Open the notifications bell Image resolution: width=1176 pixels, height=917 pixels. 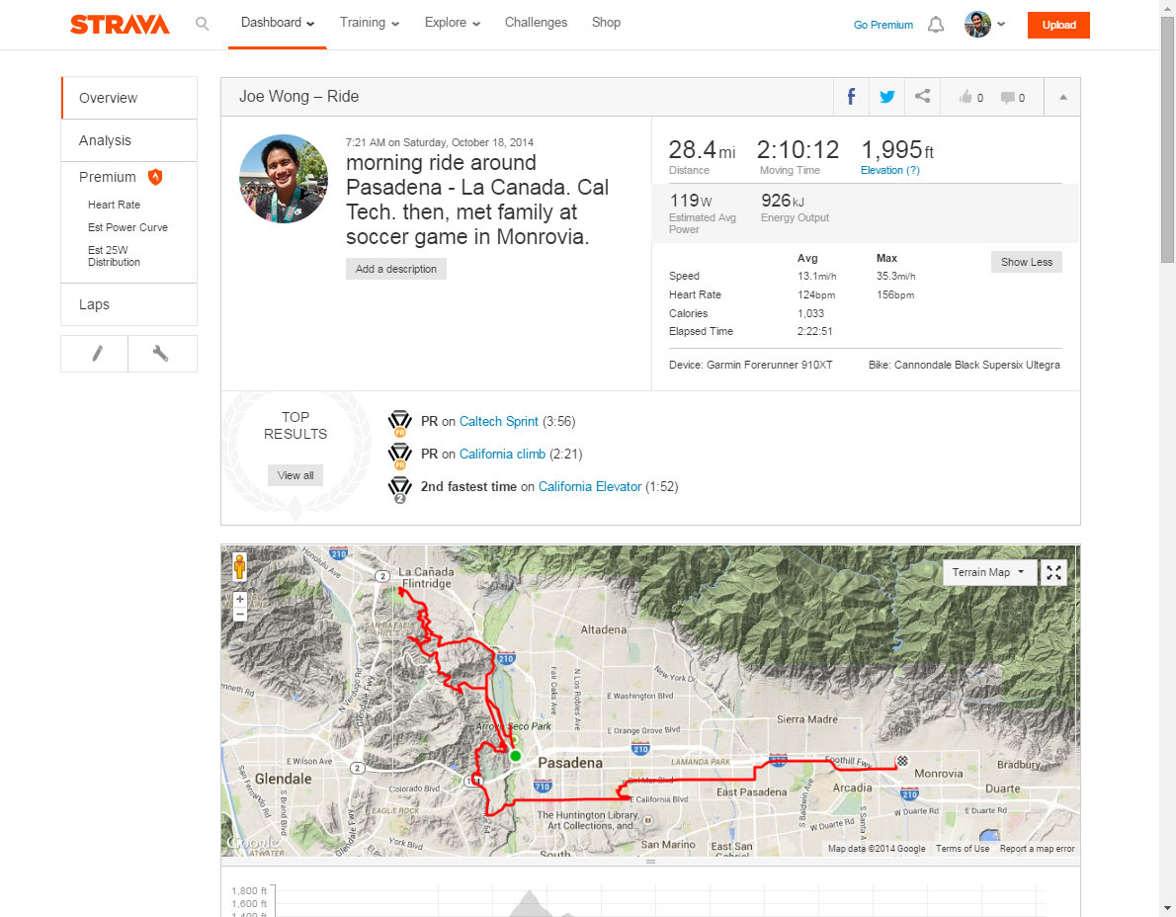pyautogui.click(x=936, y=25)
